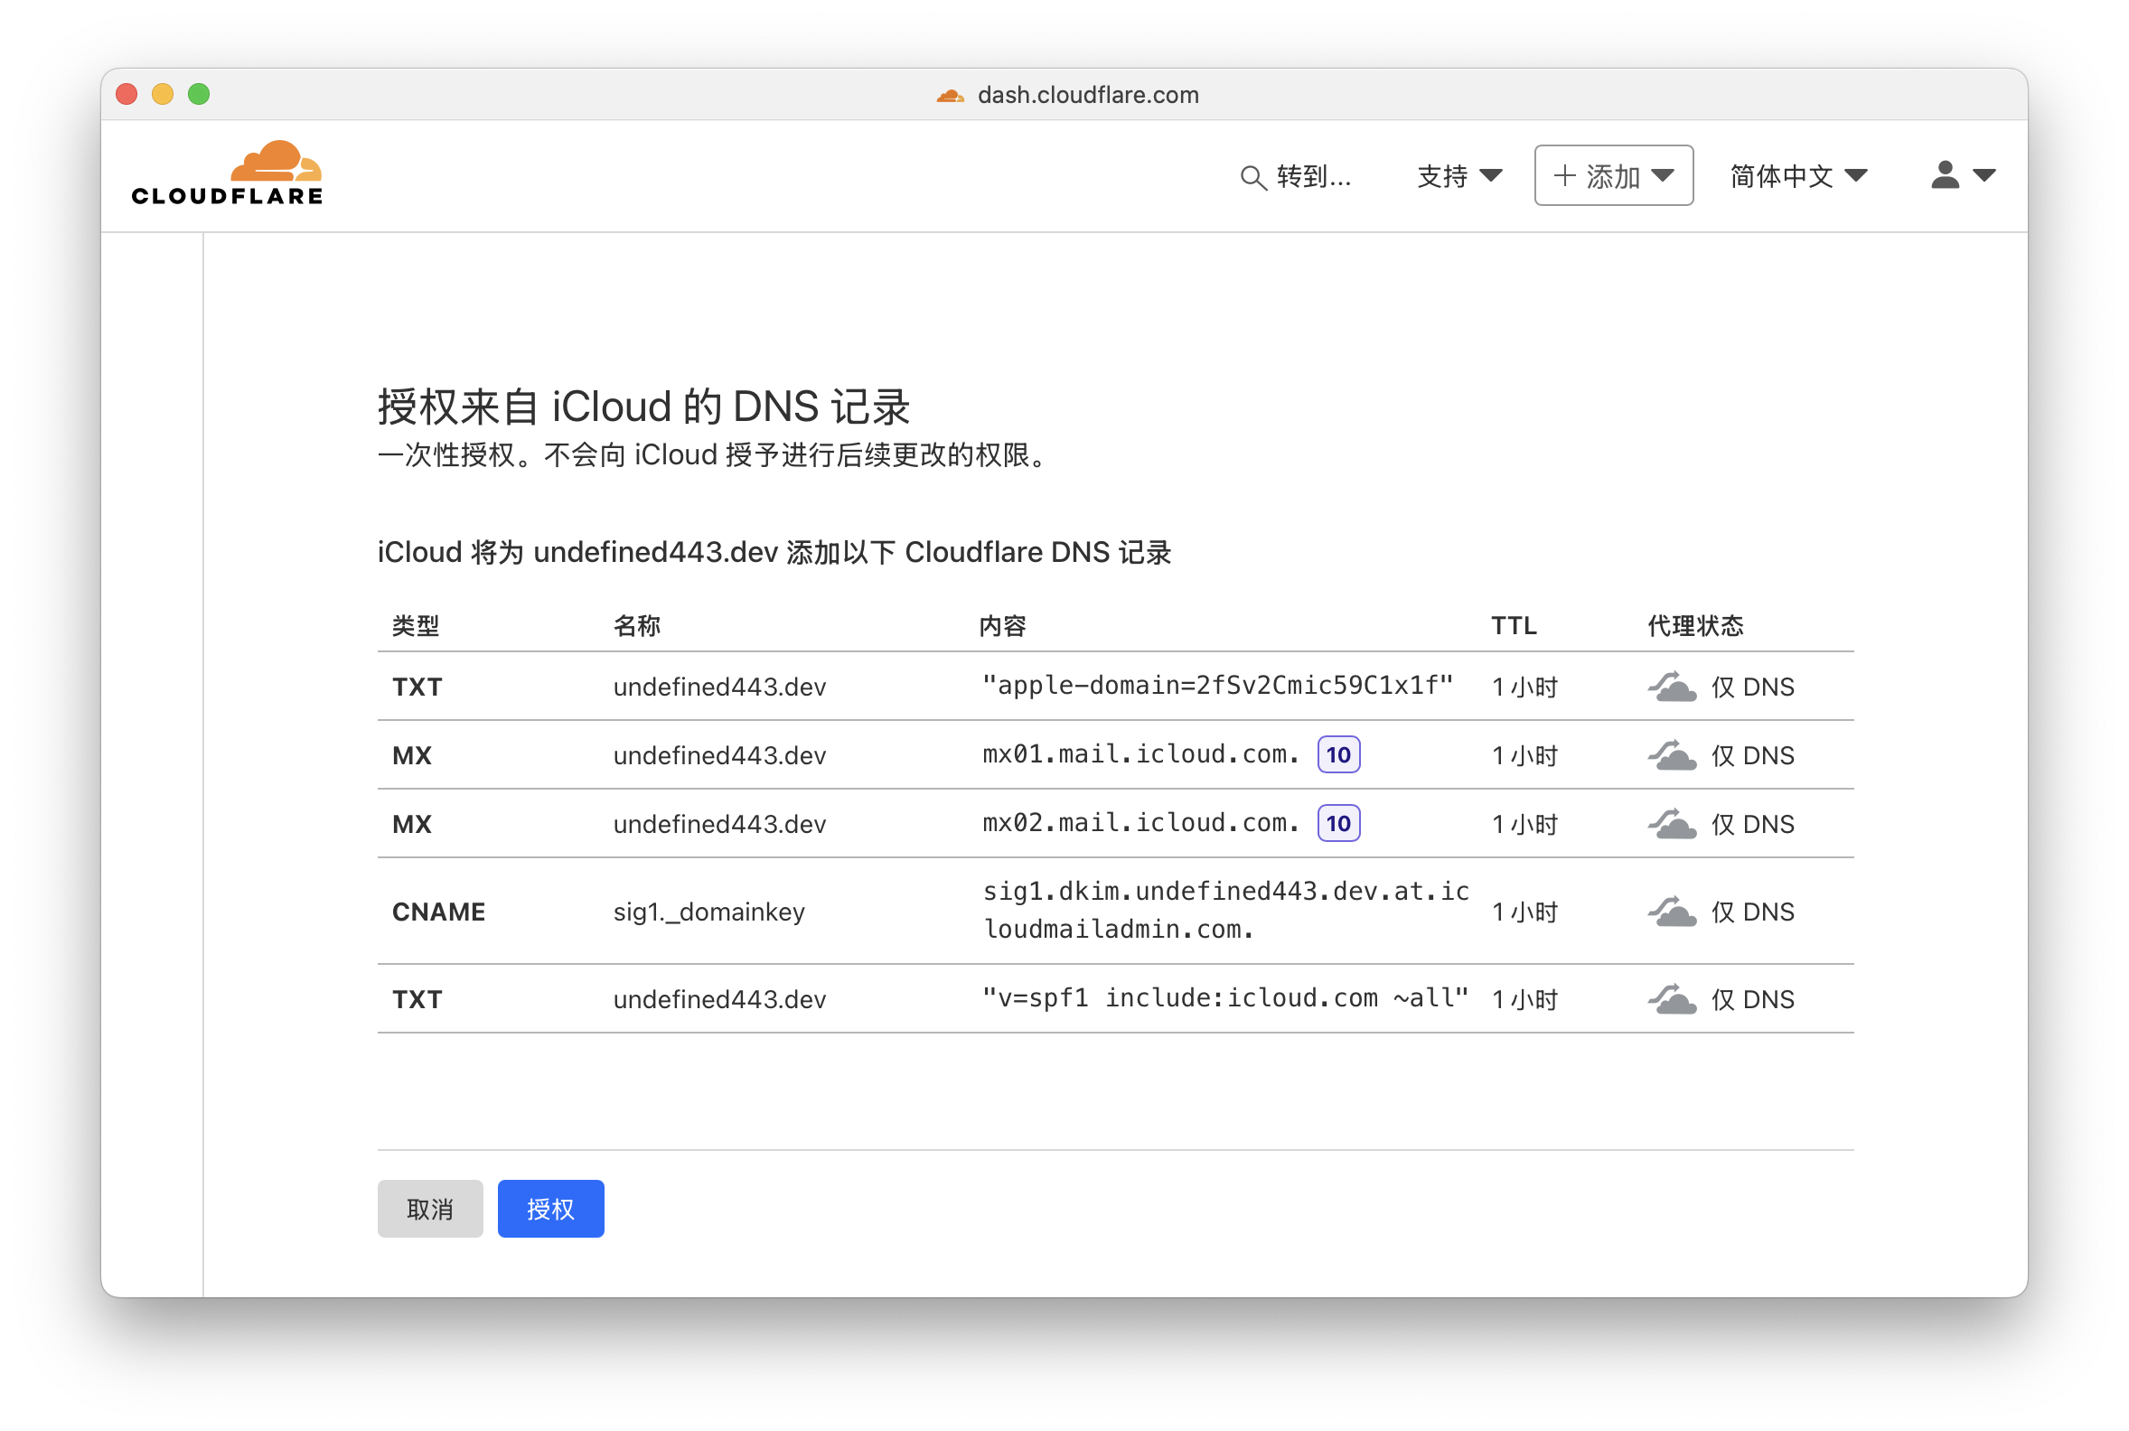Screen dimensions: 2129x1431
Task: Open the user account profile icon
Action: click(1945, 174)
